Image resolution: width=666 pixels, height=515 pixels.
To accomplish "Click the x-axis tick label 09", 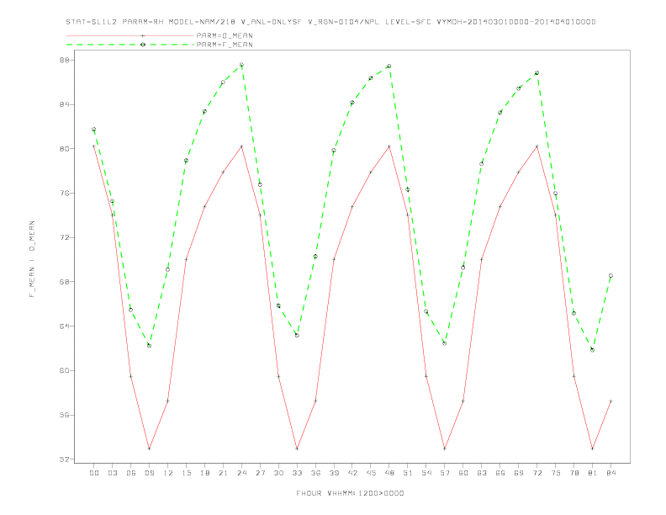I will tap(149, 473).
